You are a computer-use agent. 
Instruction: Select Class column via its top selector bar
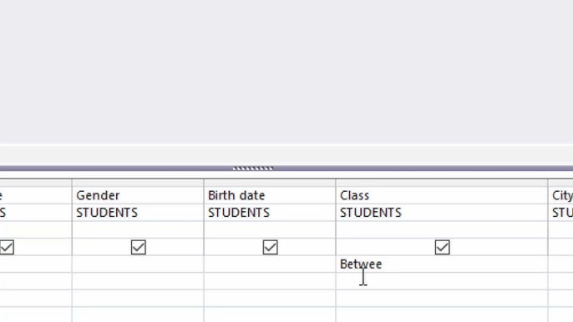(x=442, y=183)
